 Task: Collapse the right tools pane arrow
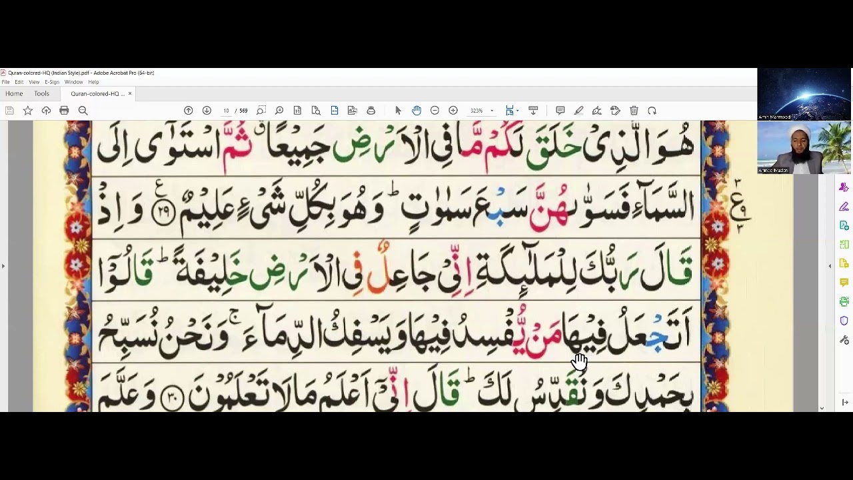pos(830,266)
